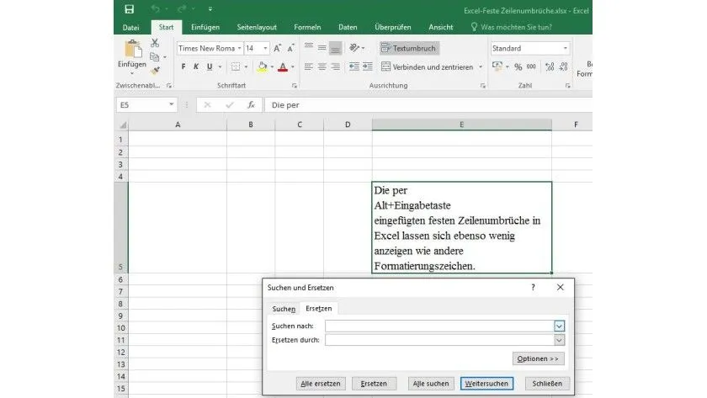Screen dimensions: 707x398
Task: Customize quick access toolbar dropdown
Action: tap(210, 9)
